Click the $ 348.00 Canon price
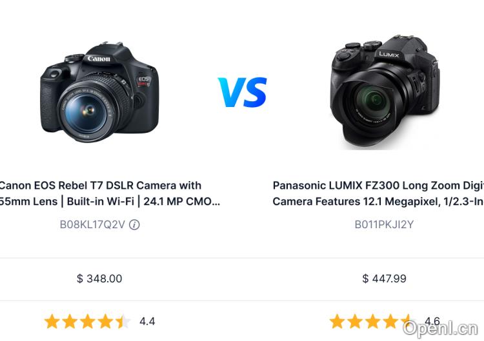The image size is (484, 341). [99, 278]
